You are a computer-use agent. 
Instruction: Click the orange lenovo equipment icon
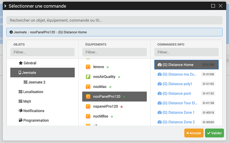click(x=88, y=67)
